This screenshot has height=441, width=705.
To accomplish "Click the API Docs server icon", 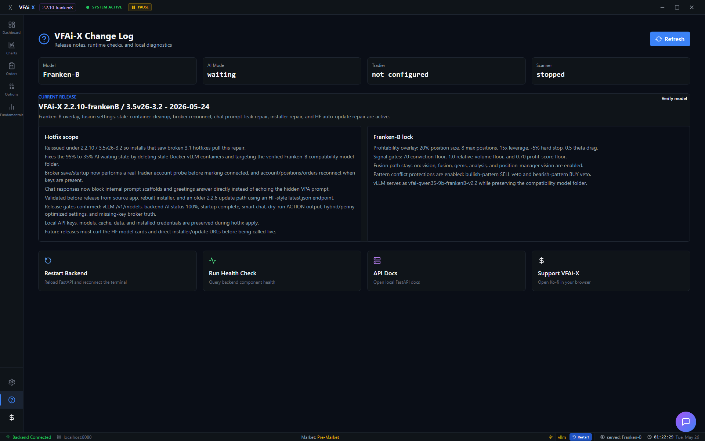I will coord(377,261).
